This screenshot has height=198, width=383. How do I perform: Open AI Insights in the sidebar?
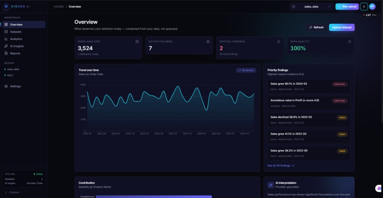pyautogui.click(x=24, y=46)
